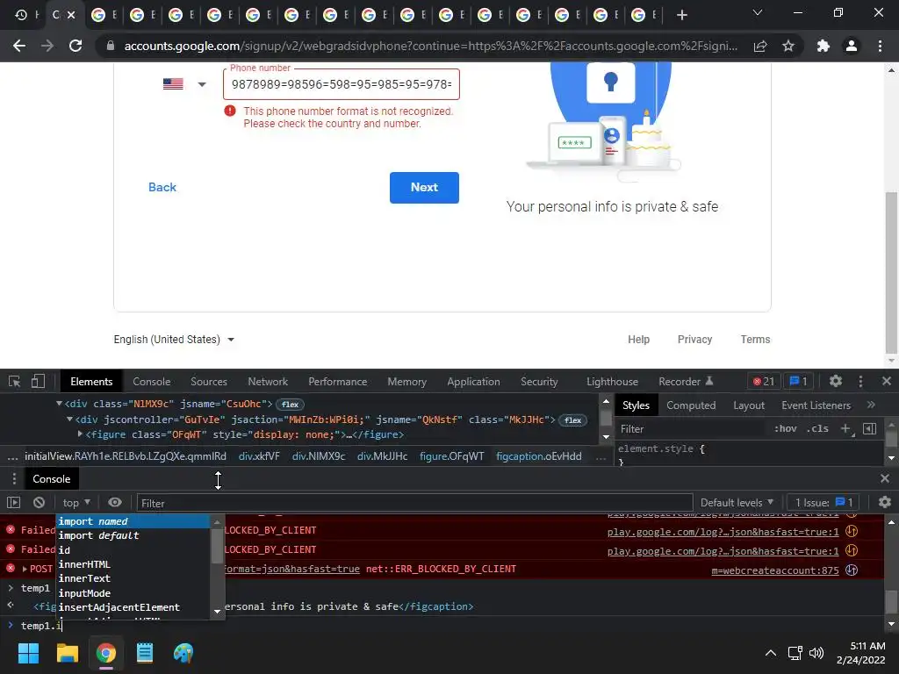Click the 1 issue badge in DevTools toolbar
899x674 pixels.
(x=799, y=381)
